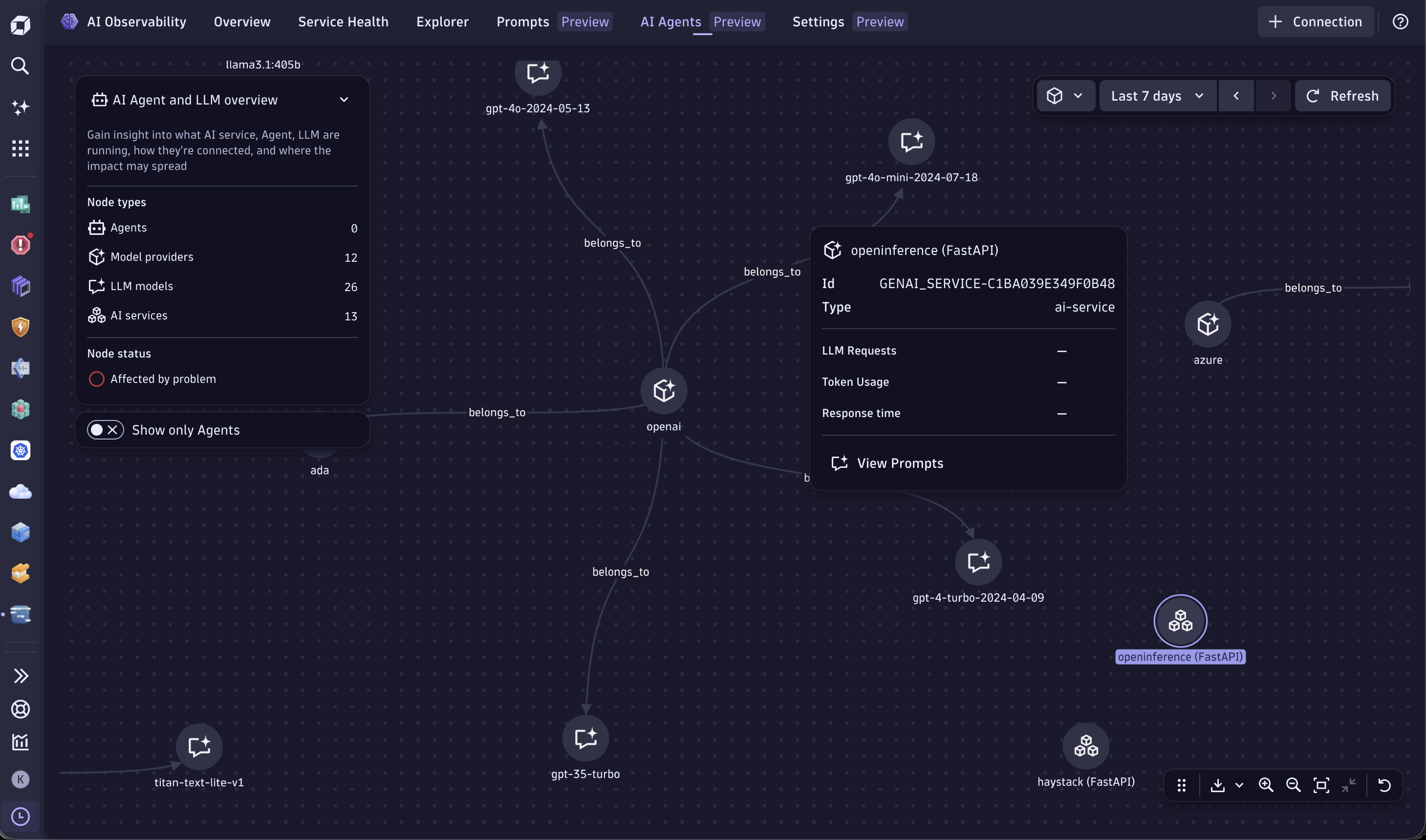
Task: Open the Prompts Preview tab
Action: coord(555,21)
